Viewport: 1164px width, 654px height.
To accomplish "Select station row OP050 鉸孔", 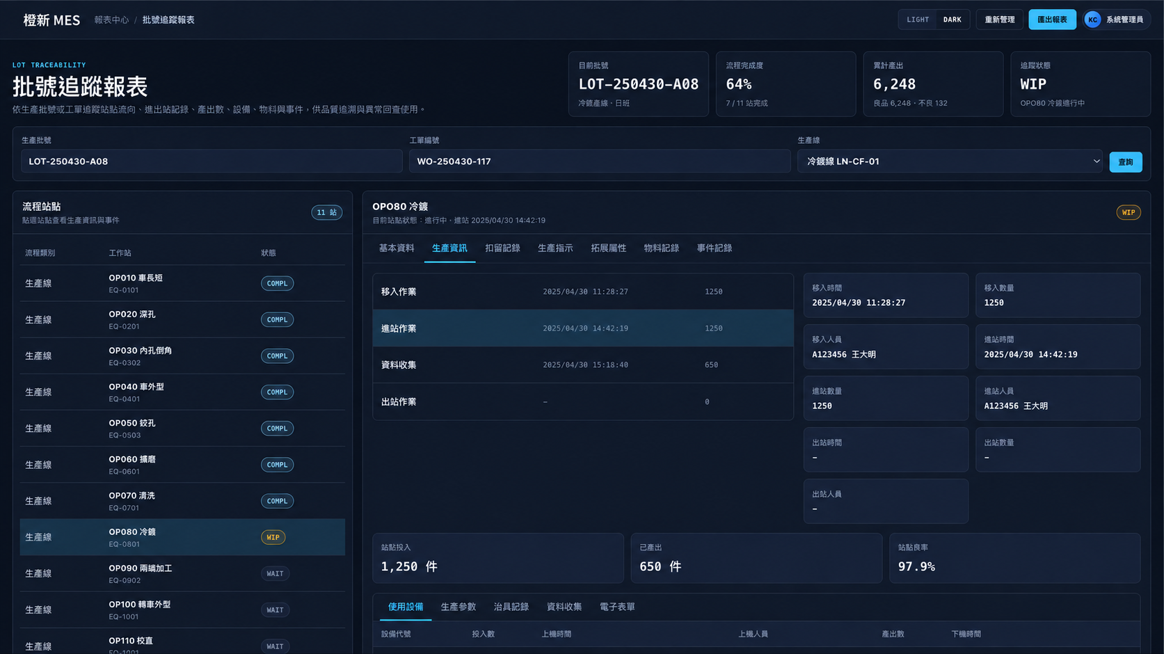I will (182, 429).
